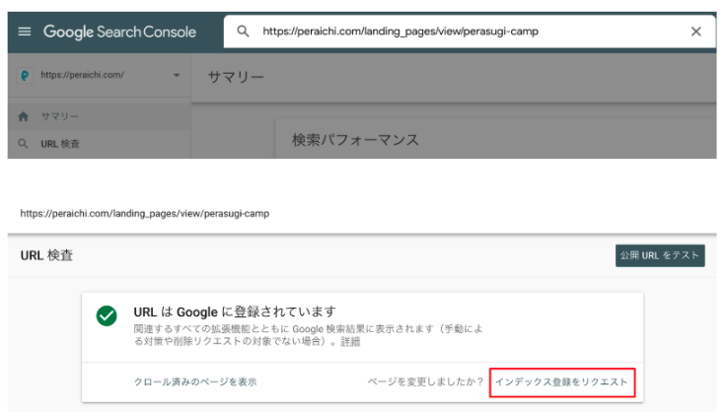Click the 検索パフォーマンス card title
726x416 pixels.
coord(355,140)
